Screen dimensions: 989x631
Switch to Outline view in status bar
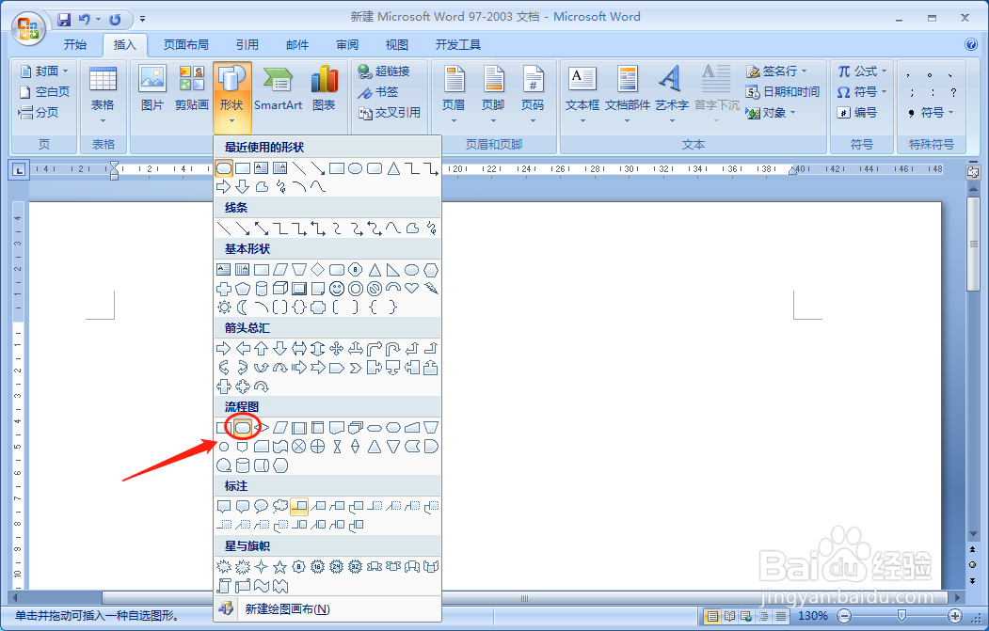tap(764, 616)
